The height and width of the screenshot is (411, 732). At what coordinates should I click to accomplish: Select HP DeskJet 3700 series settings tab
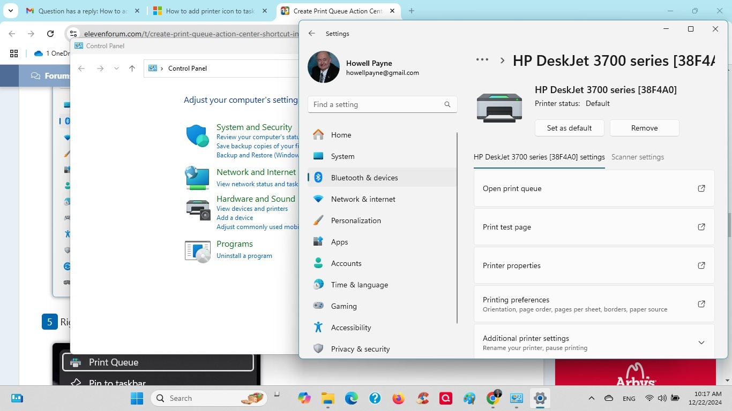pyautogui.click(x=539, y=157)
